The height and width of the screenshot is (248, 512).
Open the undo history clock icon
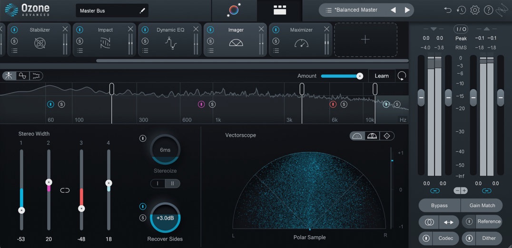[461, 10]
